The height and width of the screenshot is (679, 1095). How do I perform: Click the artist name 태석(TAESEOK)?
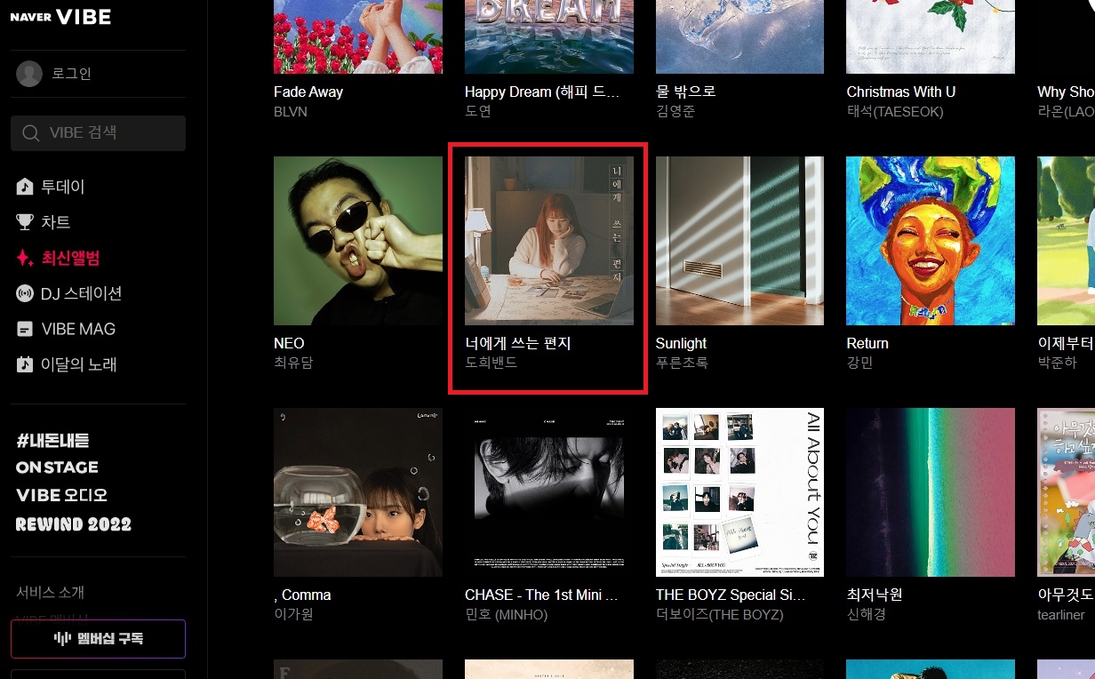[x=895, y=112]
